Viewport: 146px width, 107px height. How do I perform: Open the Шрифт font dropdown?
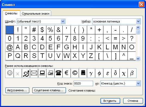pyautogui.click(x=63, y=21)
